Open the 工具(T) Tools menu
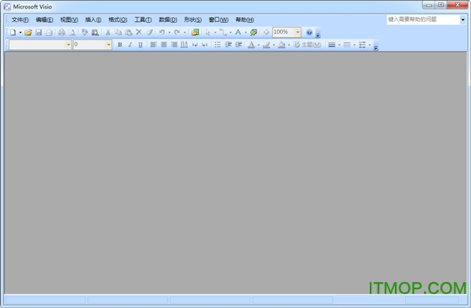471x308 pixels. coord(143,20)
